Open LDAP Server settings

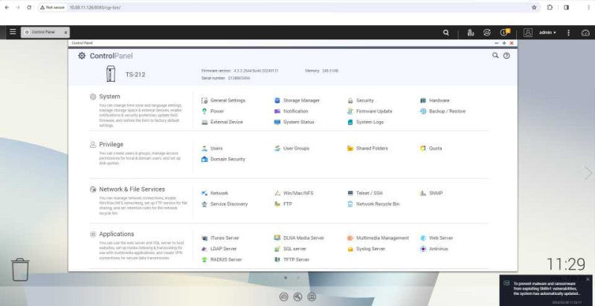pos(219,249)
